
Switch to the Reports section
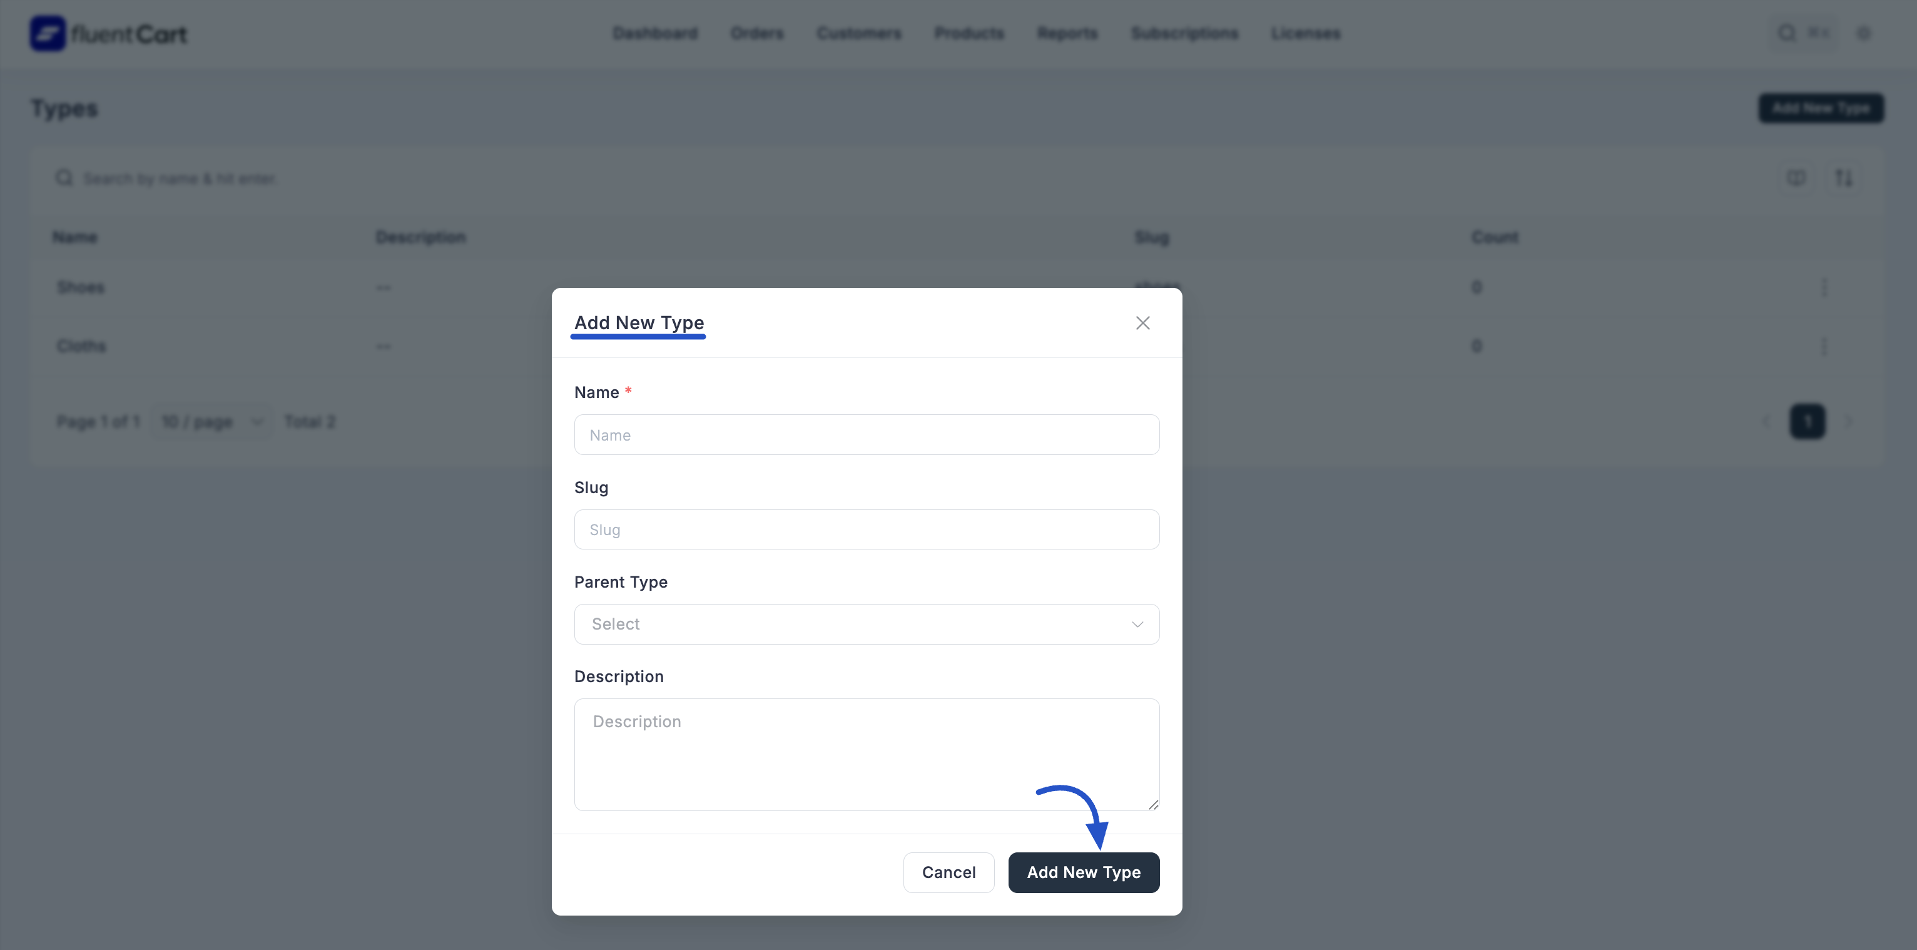point(1066,33)
